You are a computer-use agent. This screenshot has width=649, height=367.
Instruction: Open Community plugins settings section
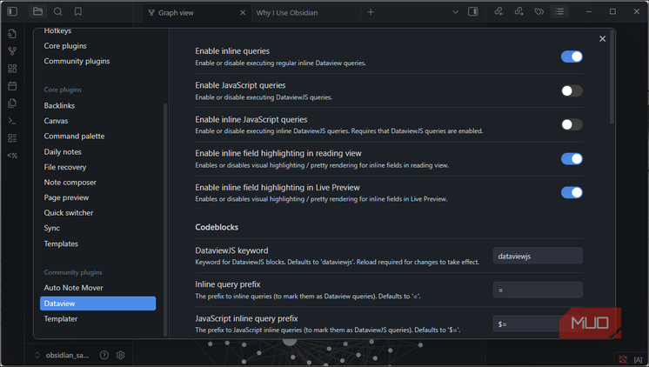click(x=77, y=61)
